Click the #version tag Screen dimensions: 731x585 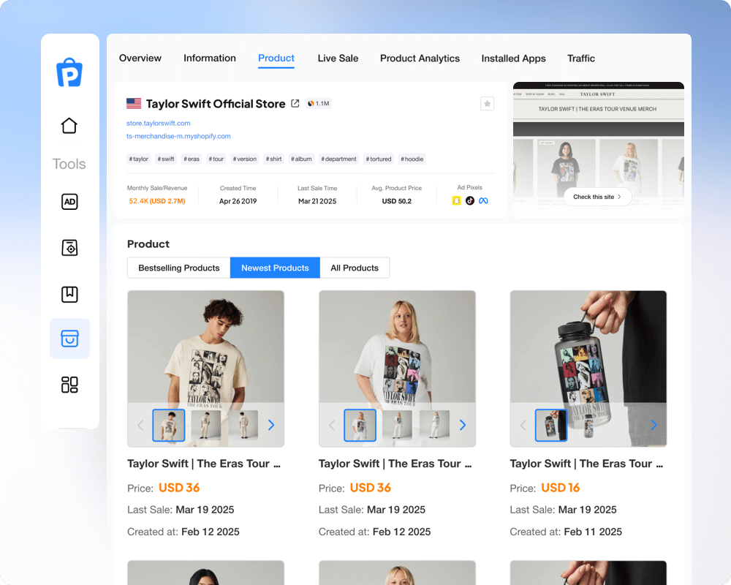tap(245, 159)
